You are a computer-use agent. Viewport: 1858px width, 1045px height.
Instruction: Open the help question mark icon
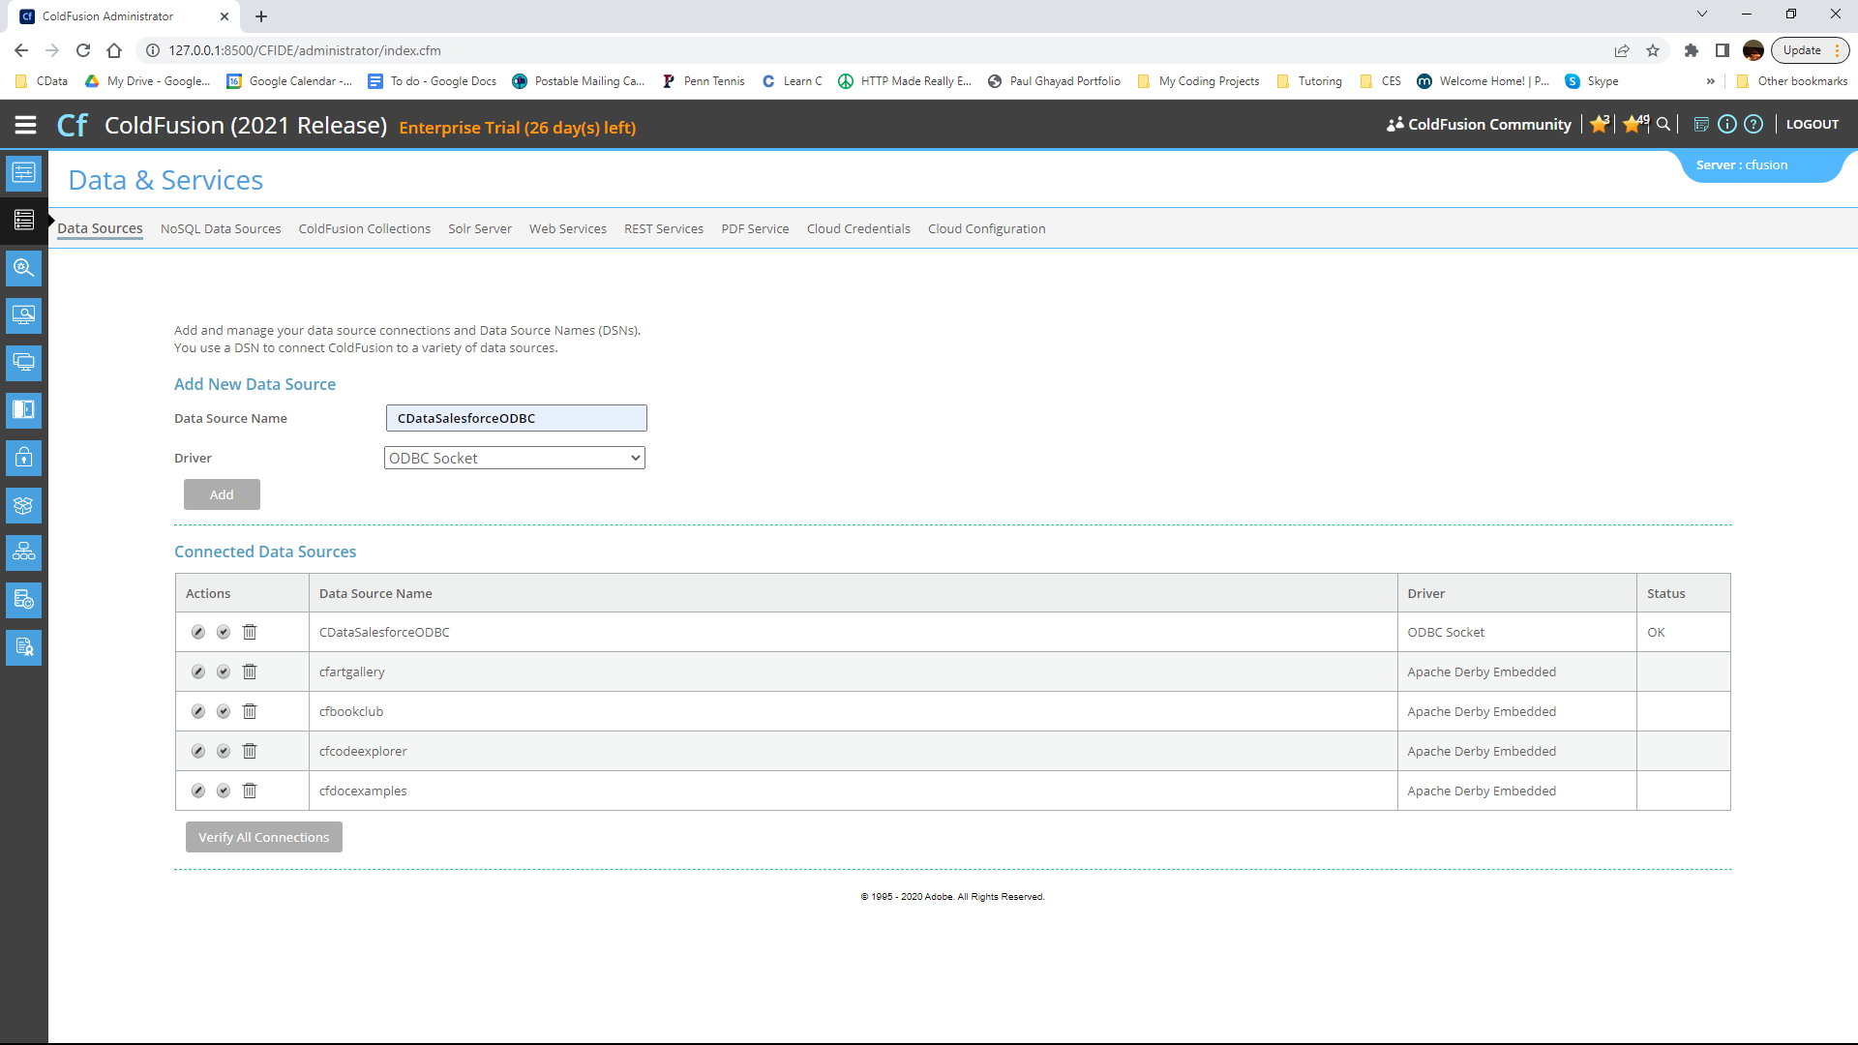(1753, 124)
